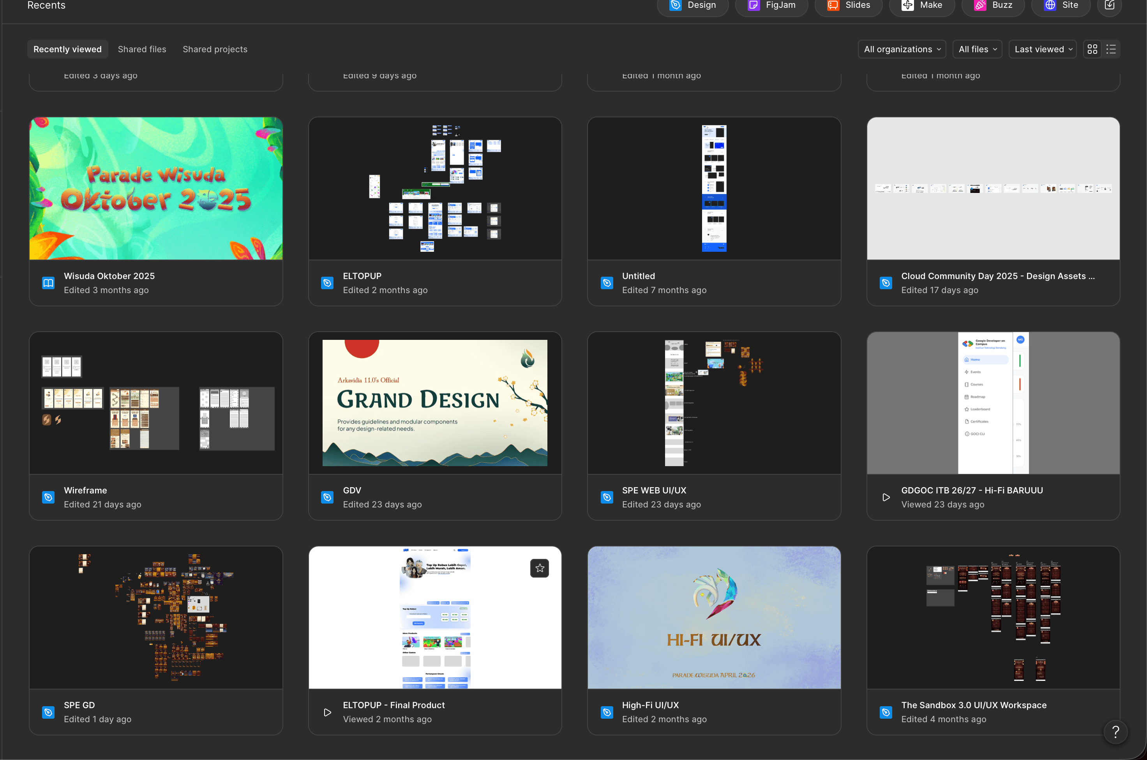Click the Slides icon beside Wisuda Oktober 2025
This screenshot has height=760, width=1147.
coord(48,283)
